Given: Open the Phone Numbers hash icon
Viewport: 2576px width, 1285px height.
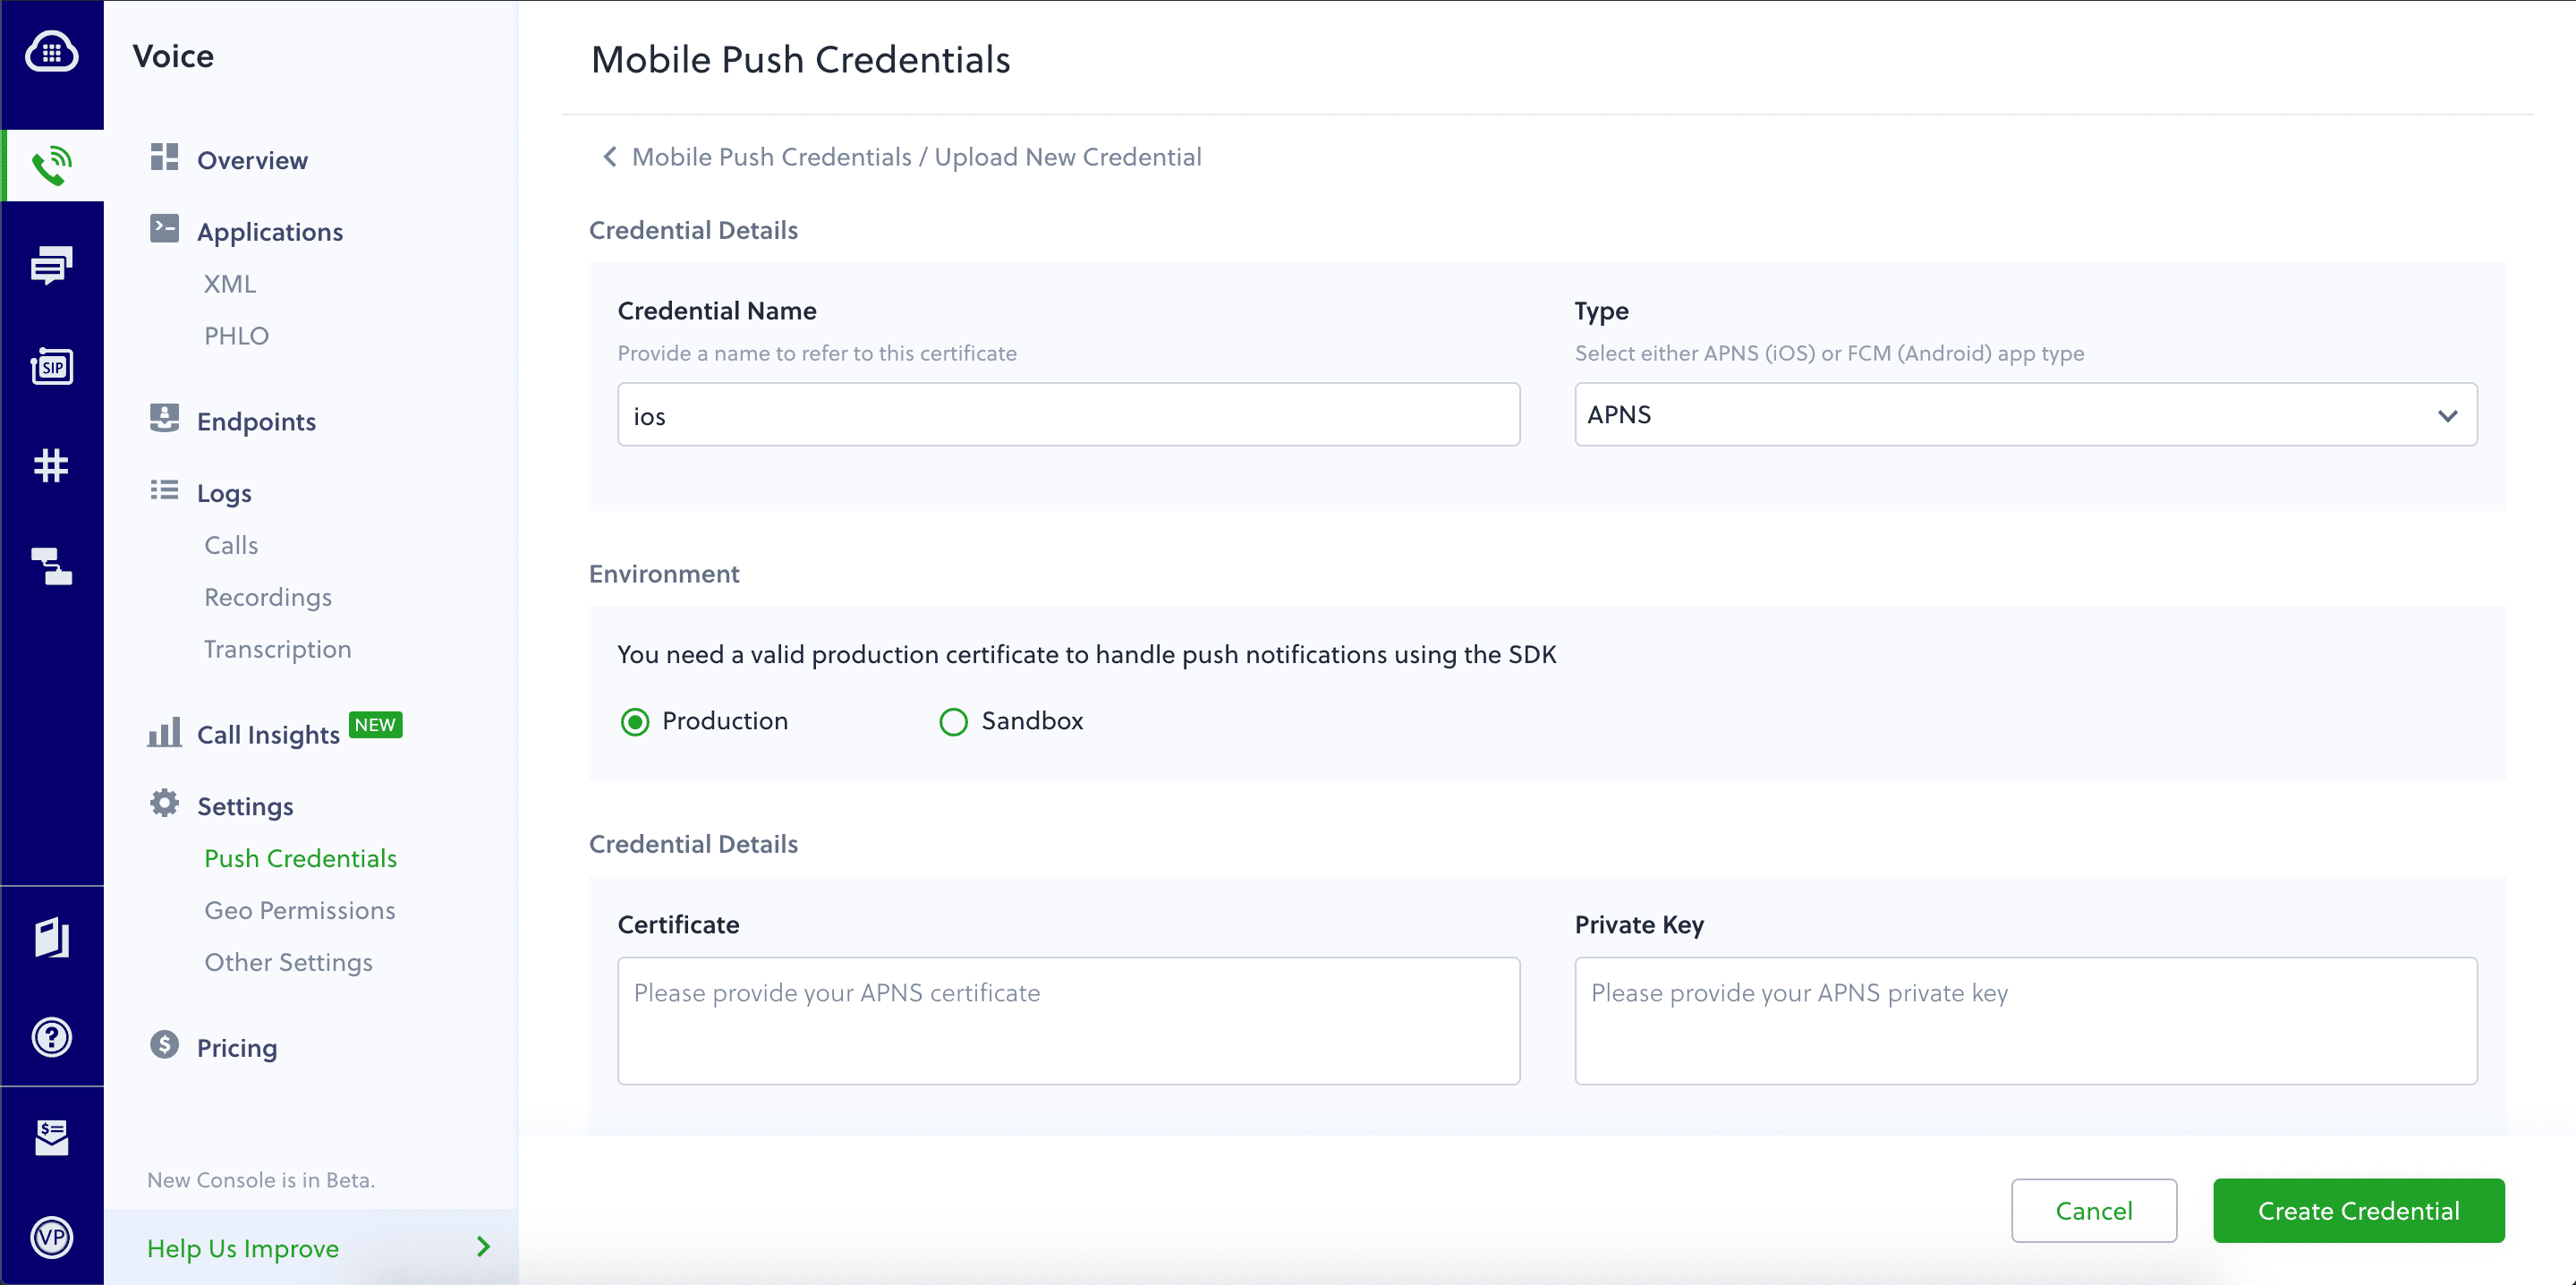Looking at the screenshot, I should [x=51, y=465].
